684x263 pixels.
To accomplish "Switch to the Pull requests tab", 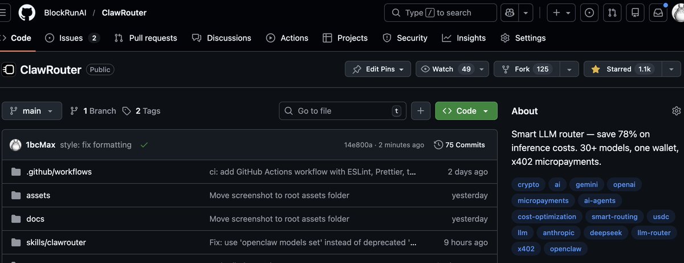I will 145,38.
